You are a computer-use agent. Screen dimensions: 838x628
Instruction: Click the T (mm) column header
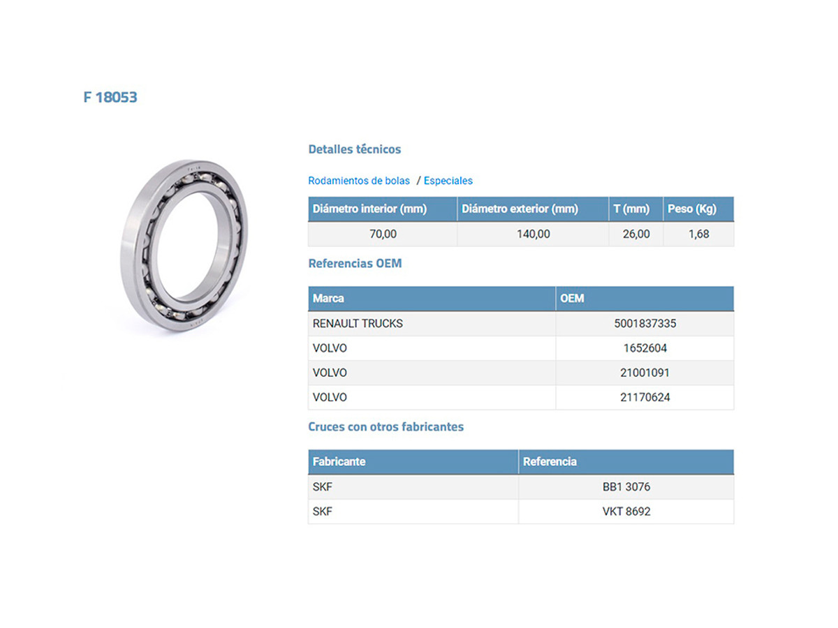(631, 209)
